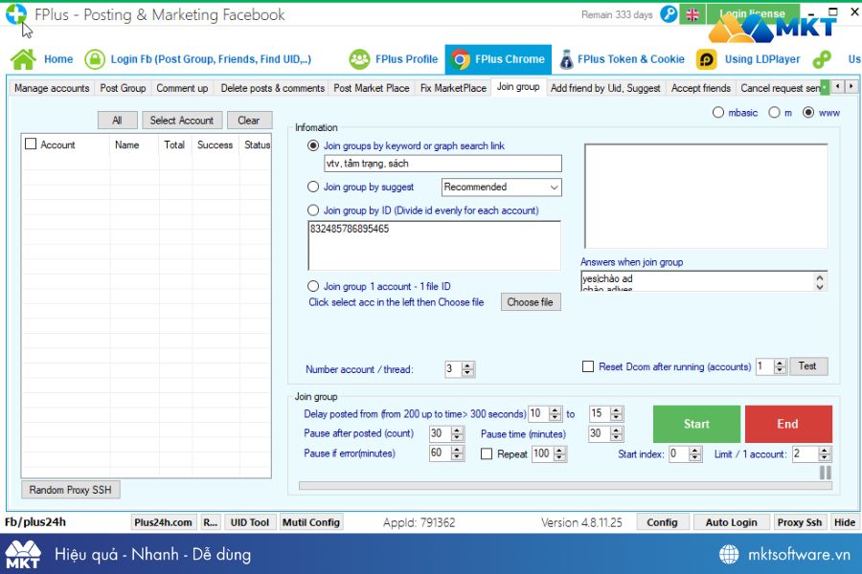Click the FPlus Profile people icon
Image resolution: width=862 pixels, height=574 pixels.
point(359,59)
